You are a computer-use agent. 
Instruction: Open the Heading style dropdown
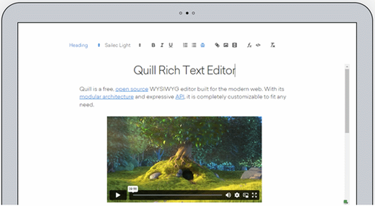pyautogui.click(x=85, y=45)
